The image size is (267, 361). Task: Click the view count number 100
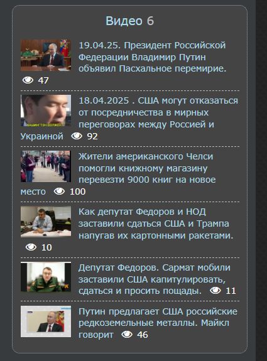click(x=78, y=191)
